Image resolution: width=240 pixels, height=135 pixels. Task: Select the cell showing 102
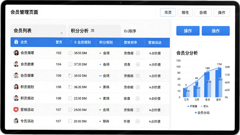pyautogui.click(x=58, y=53)
